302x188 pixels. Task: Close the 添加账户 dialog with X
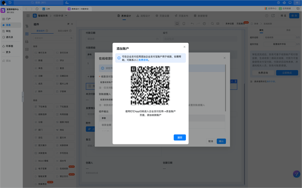pos(184,47)
